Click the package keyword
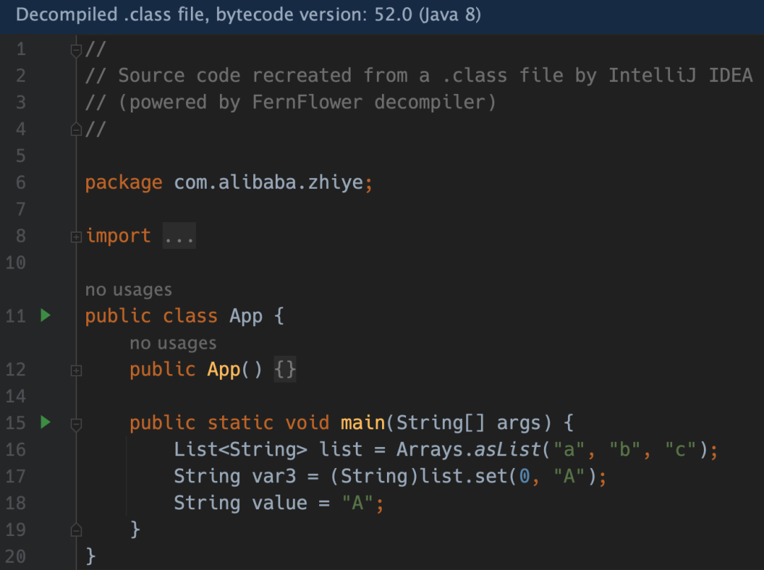The height and width of the screenshot is (570, 764). pyautogui.click(x=124, y=183)
